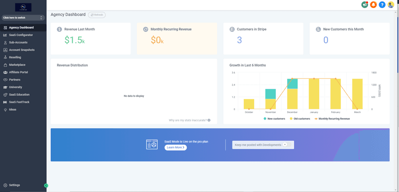Click the March bar in growth chart
Screen dimensions: 399x192
coord(357,94)
